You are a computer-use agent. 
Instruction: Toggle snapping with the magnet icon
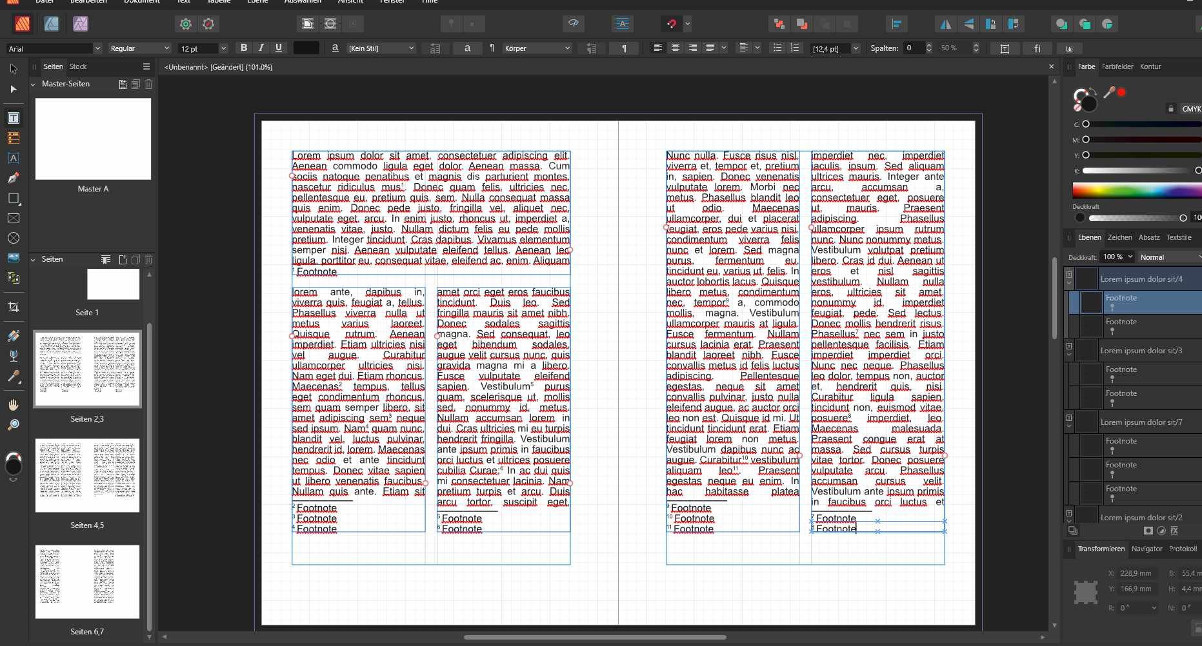[x=672, y=24]
